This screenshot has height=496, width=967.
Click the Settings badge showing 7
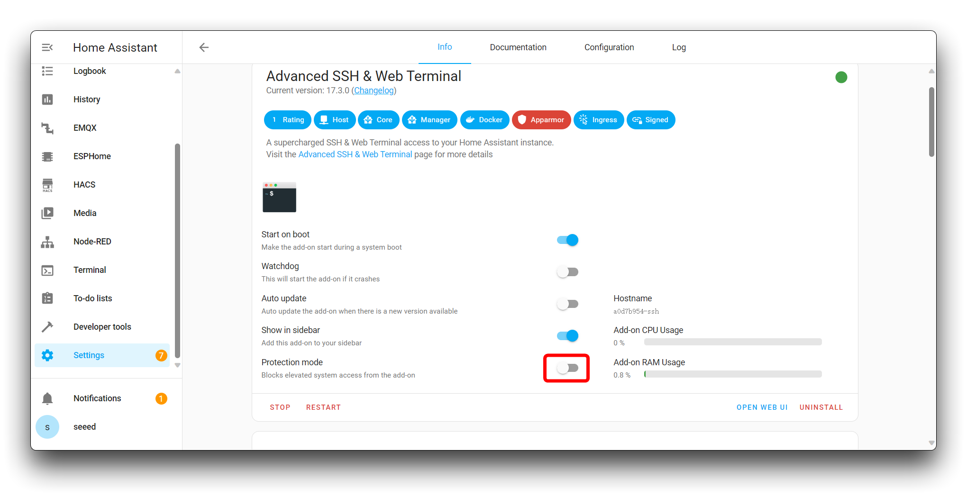pos(161,355)
